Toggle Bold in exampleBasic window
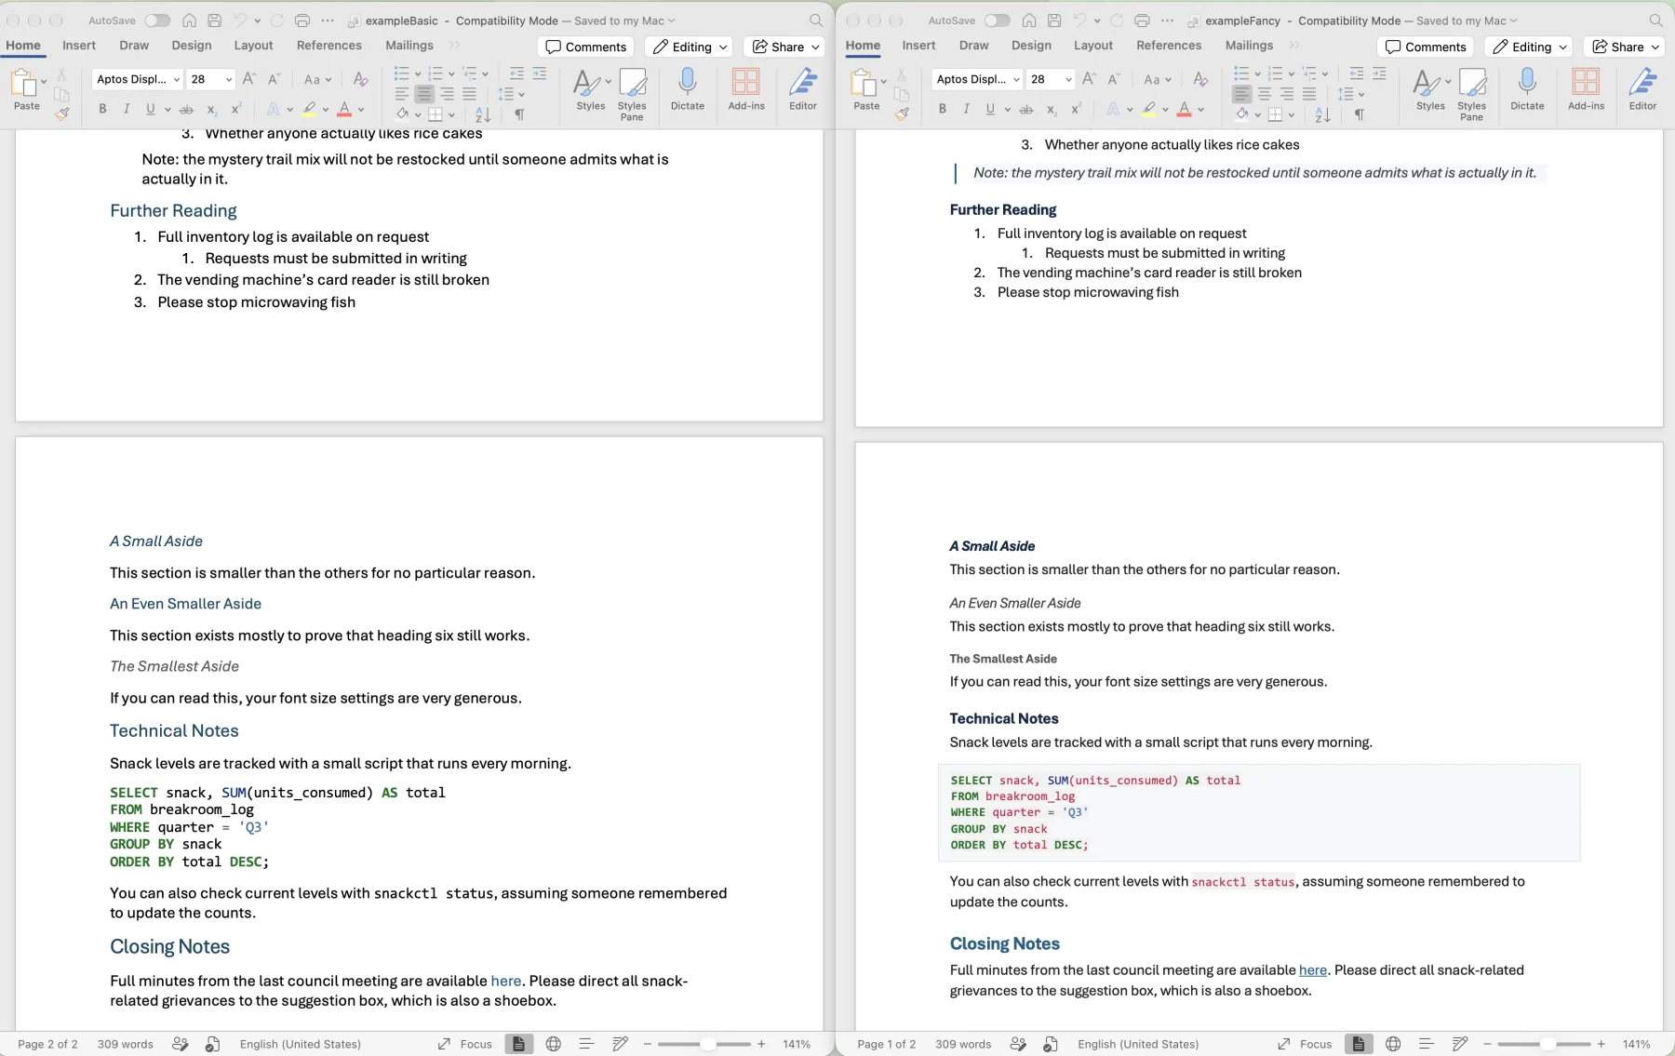Image resolution: width=1675 pixels, height=1056 pixels. pyautogui.click(x=102, y=109)
